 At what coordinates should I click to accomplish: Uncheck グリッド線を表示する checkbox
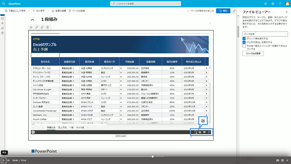pos(244,38)
